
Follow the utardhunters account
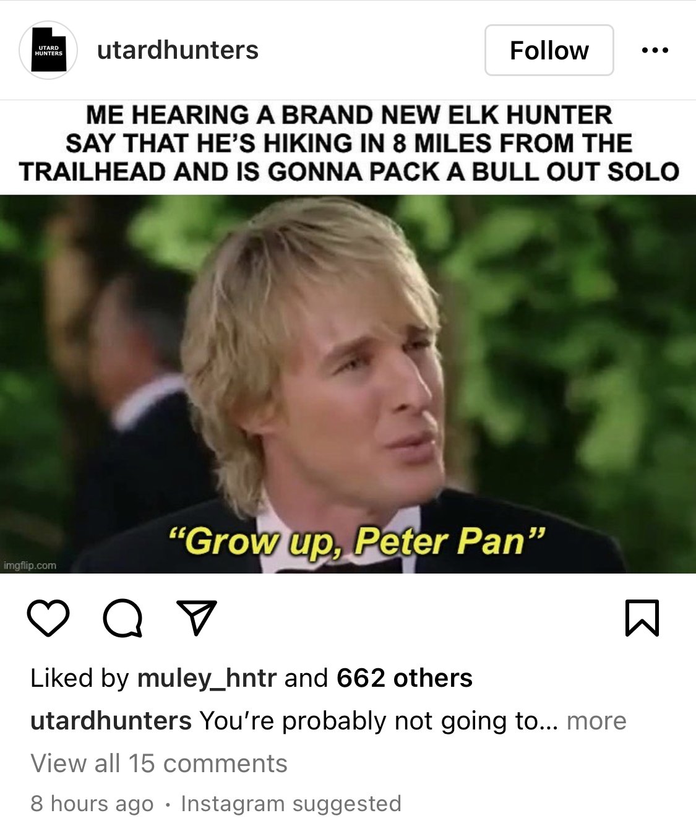pyautogui.click(x=549, y=50)
